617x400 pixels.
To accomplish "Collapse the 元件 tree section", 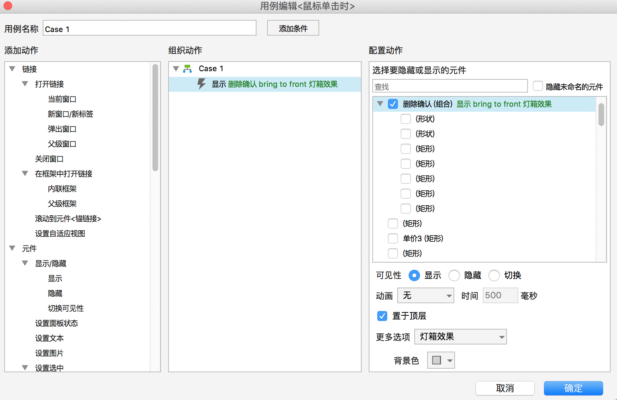I will (x=12, y=248).
